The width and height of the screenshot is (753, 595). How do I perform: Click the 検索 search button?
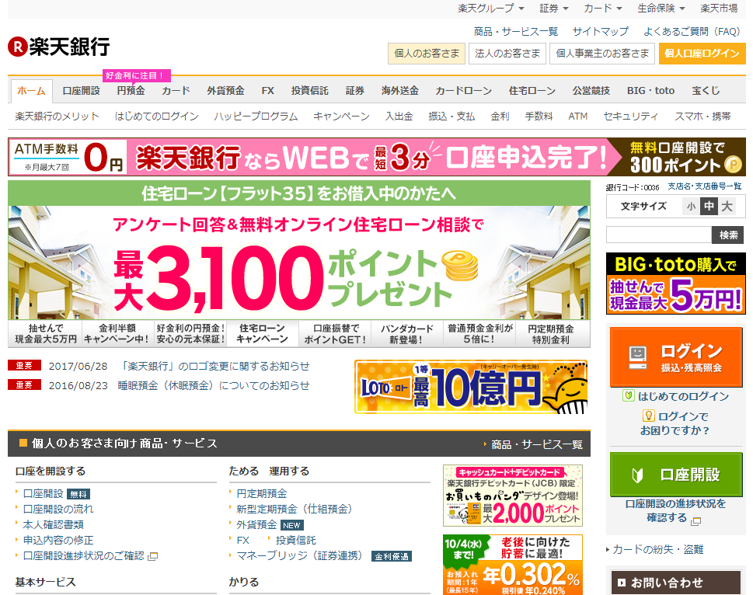[728, 235]
